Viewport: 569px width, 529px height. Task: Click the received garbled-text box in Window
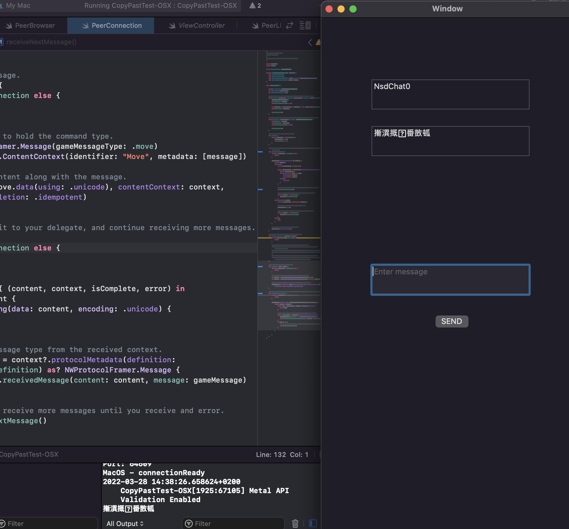click(x=450, y=141)
